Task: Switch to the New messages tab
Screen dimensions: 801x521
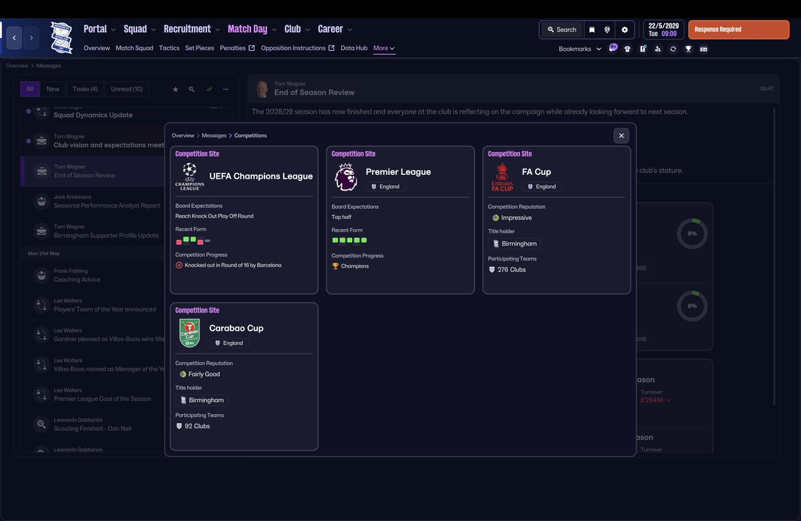Action: 53,89
